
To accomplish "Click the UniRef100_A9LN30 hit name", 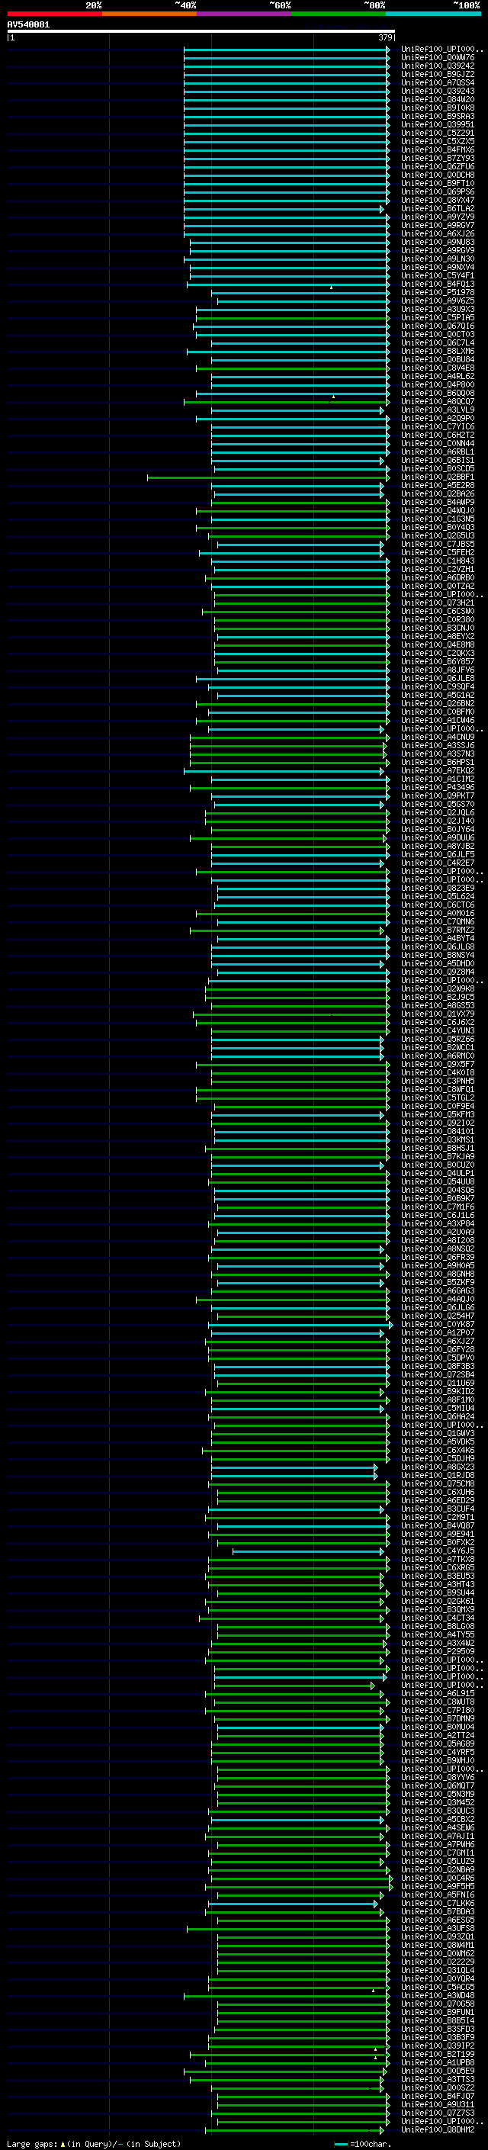I will [x=437, y=259].
